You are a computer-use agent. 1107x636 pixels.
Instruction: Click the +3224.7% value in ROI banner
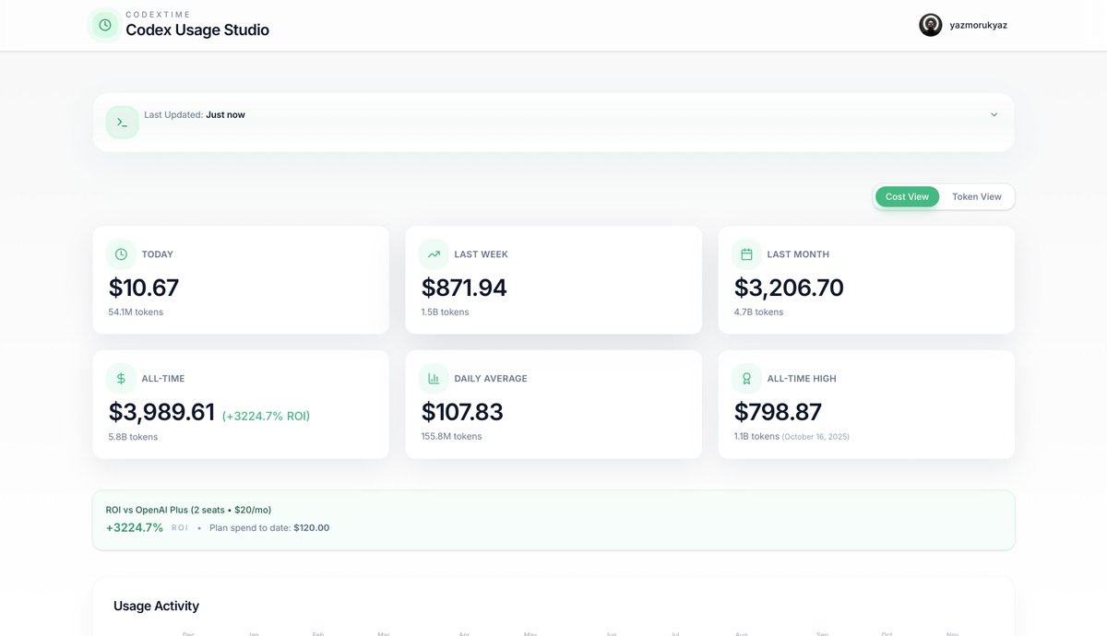[135, 528]
